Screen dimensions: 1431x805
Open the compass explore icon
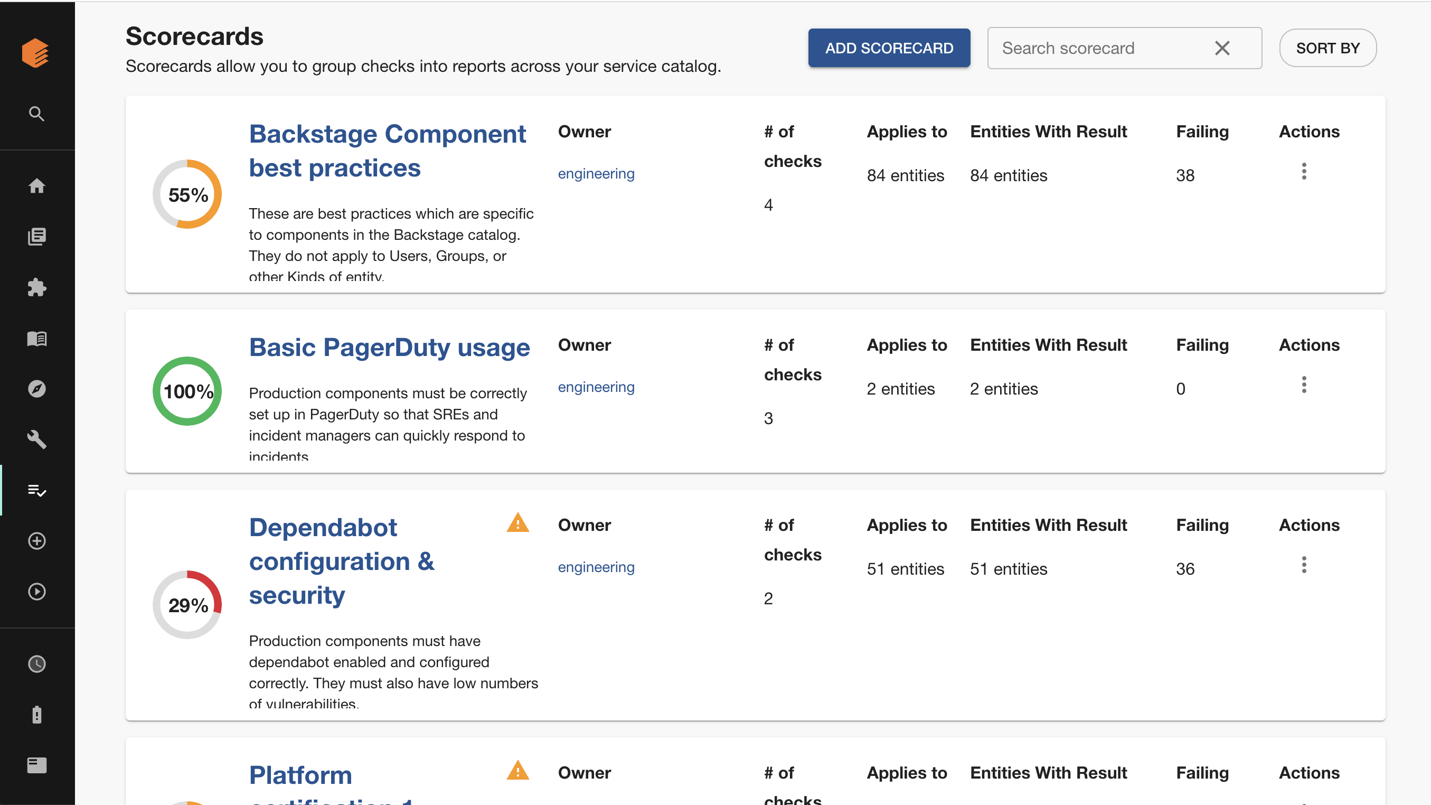pos(36,389)
